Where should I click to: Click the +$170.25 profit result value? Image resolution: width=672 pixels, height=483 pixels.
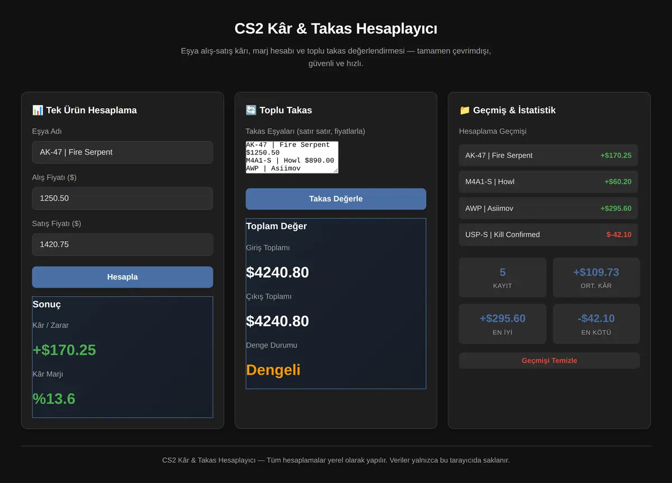click(x=64, y=350)
